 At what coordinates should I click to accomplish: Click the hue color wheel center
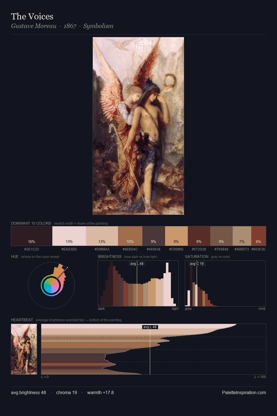[x=51, y=285]
